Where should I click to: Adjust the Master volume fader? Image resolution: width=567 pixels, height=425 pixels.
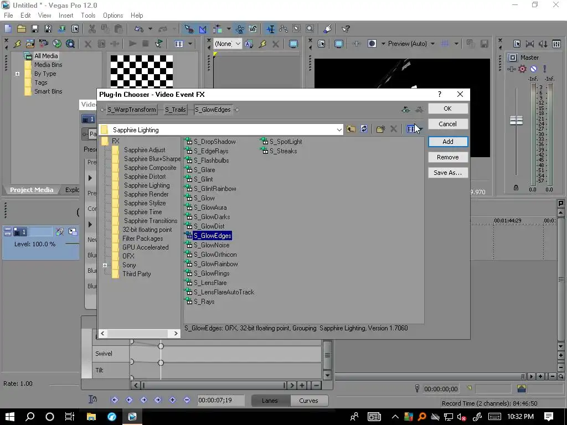(x=516, y=120)
